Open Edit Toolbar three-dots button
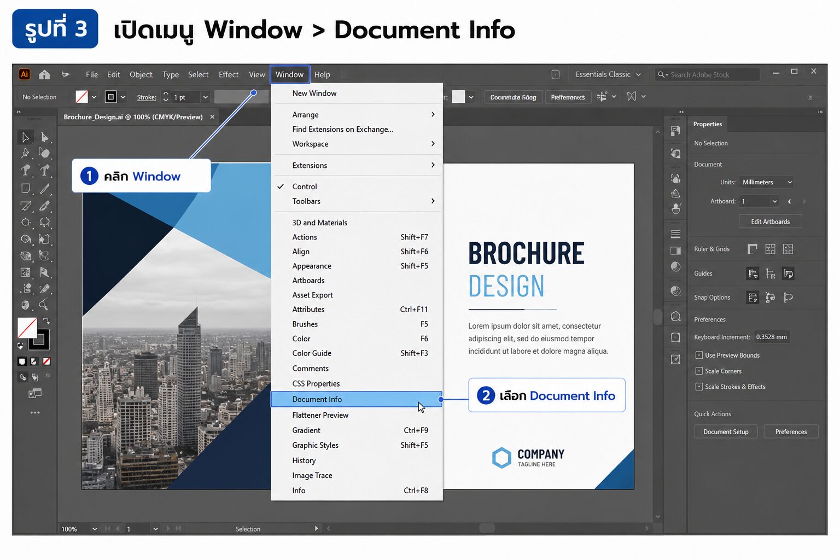The height and width of the screenshot is (560, 840). coord(35,412)
